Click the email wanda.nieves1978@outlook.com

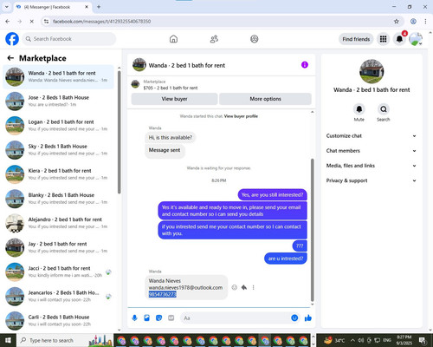coord(185,288)
